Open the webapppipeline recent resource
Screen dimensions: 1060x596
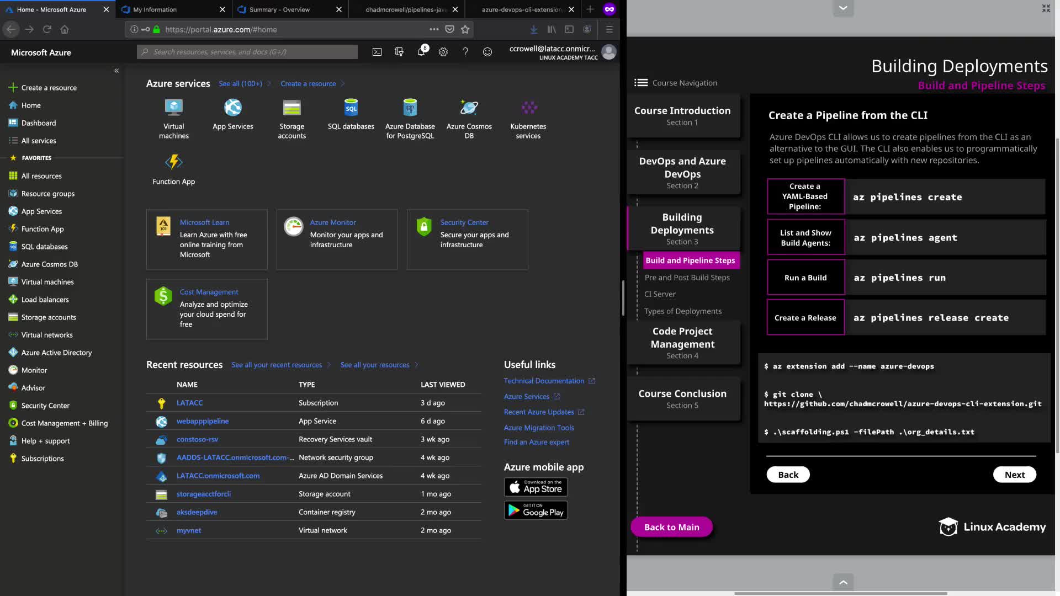[x=203, y=421]
